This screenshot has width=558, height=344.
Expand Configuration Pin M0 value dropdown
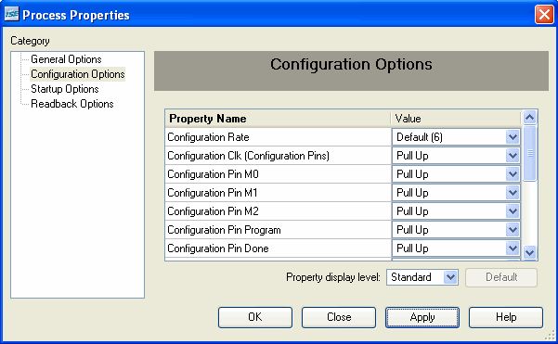pyautogui.click(x=513, y=173)
